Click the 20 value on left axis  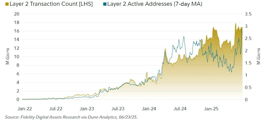pos(16,14)
